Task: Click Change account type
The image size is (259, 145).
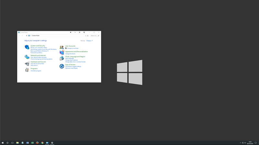Action: (x=73, y=48)
